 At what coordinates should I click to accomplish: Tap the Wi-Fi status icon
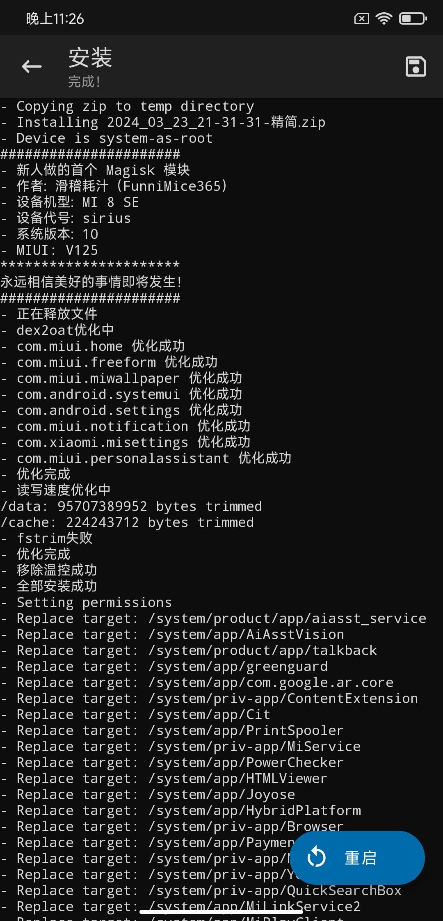[x=384, y=18]
